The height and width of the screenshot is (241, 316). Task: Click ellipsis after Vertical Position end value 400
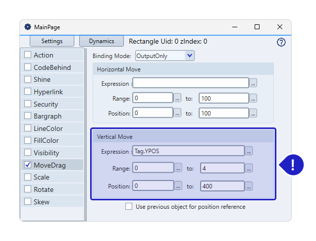249,186
